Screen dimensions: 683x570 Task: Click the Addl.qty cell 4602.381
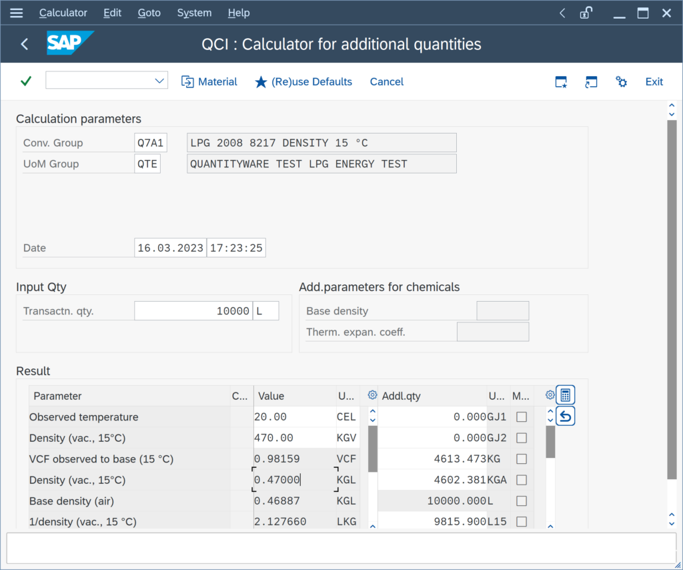(432, 480)
